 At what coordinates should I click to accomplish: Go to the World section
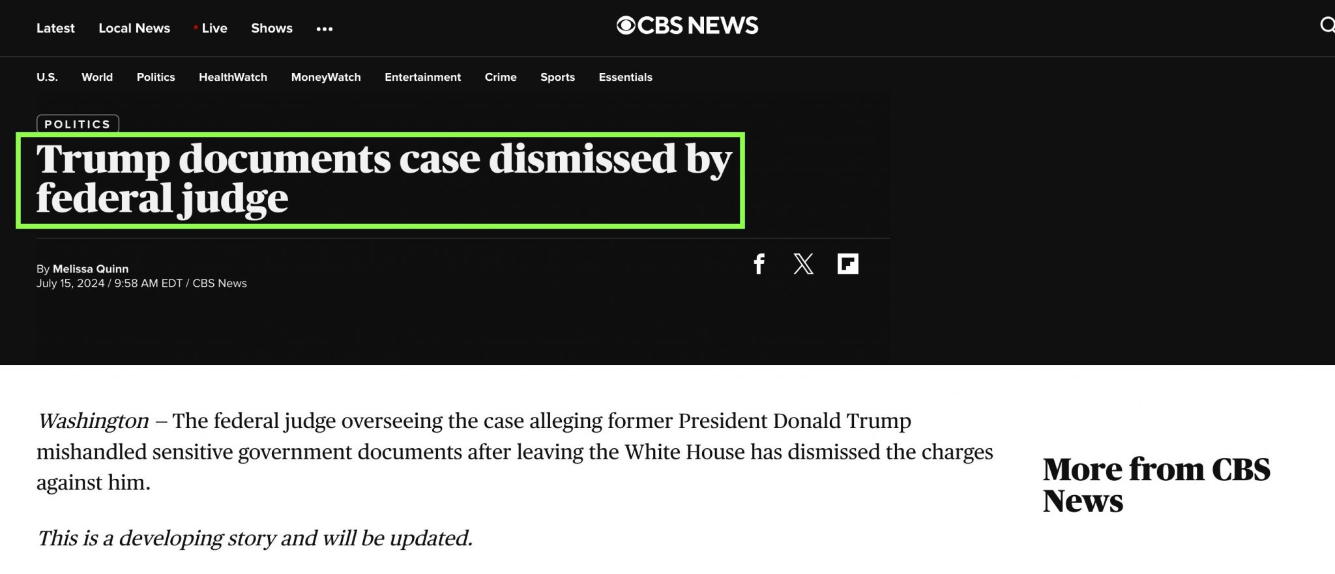coord(97,77)
